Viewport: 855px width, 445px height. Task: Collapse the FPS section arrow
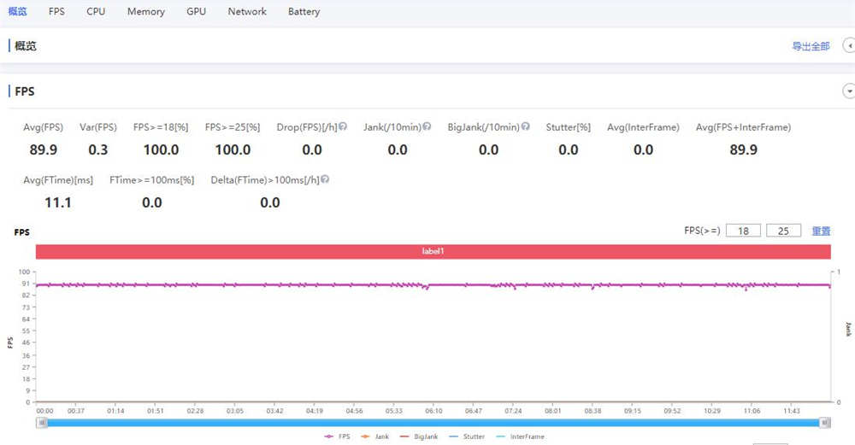(x=849, y=91)
